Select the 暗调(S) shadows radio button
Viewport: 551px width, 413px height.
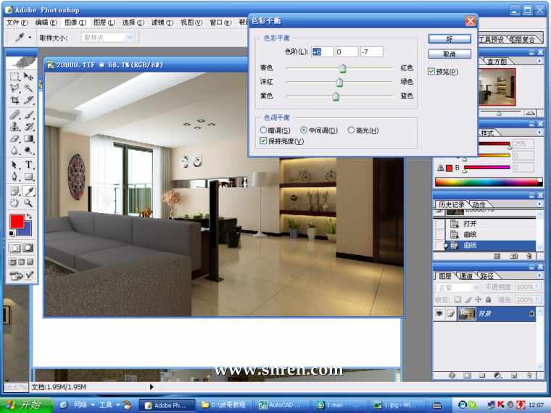pyautogui.click(x=263, y=130)
